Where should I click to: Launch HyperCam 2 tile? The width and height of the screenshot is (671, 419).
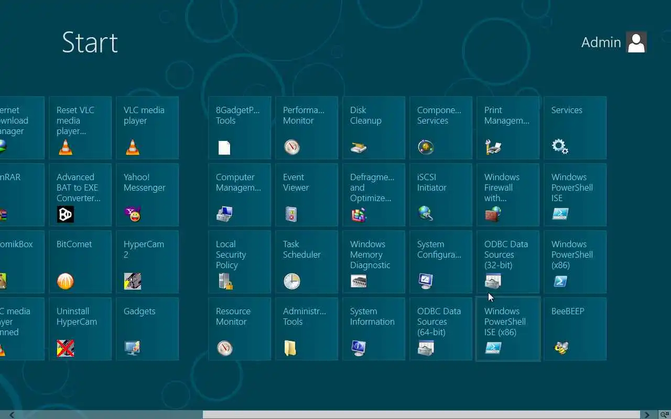[x=147, y=262]
